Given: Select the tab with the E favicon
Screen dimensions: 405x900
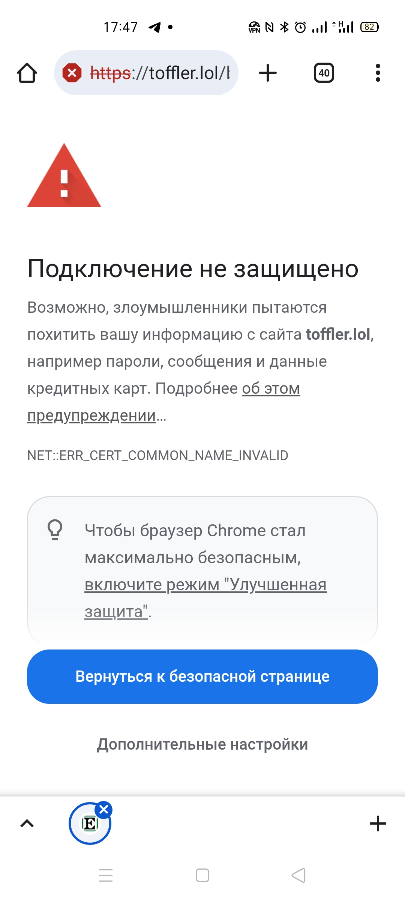Looking at the screenshot, I should (x=89, y=824).
